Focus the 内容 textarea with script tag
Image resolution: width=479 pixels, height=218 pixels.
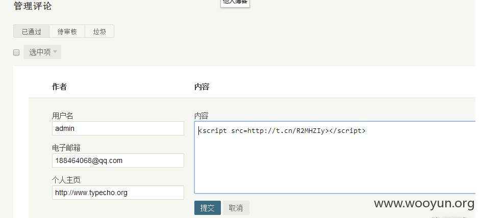point(335,157)
